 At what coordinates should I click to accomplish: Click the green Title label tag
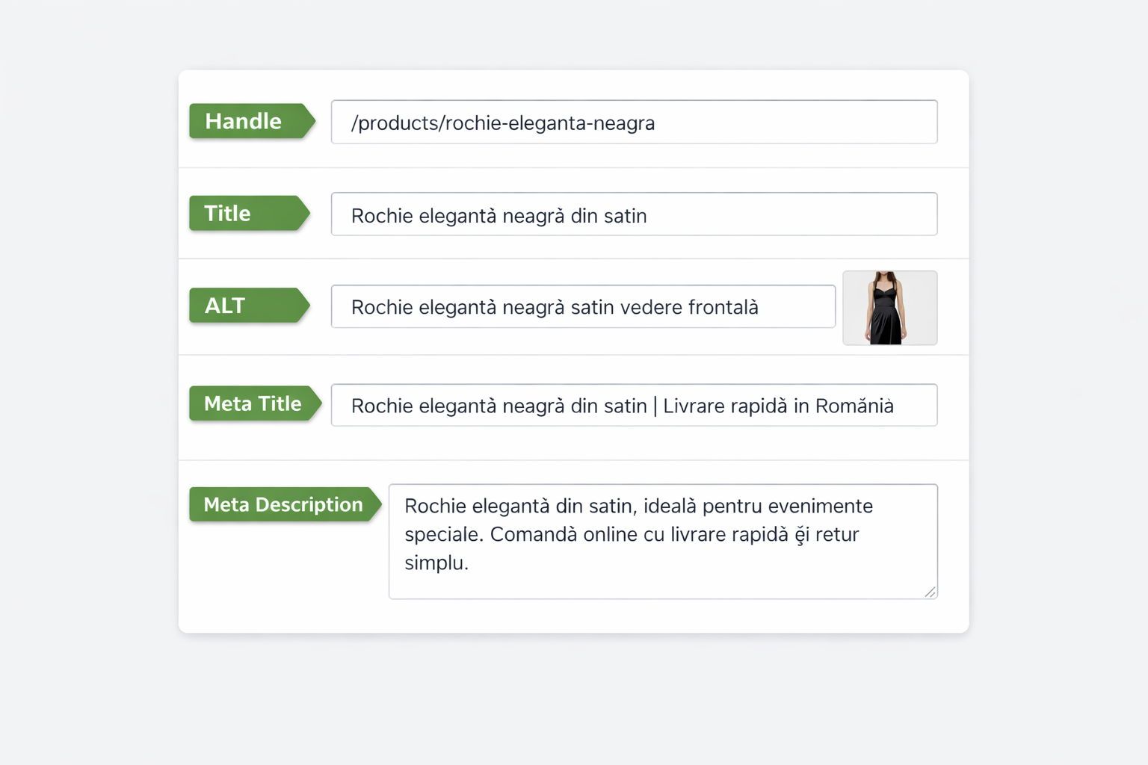click(x=250, y=214)
